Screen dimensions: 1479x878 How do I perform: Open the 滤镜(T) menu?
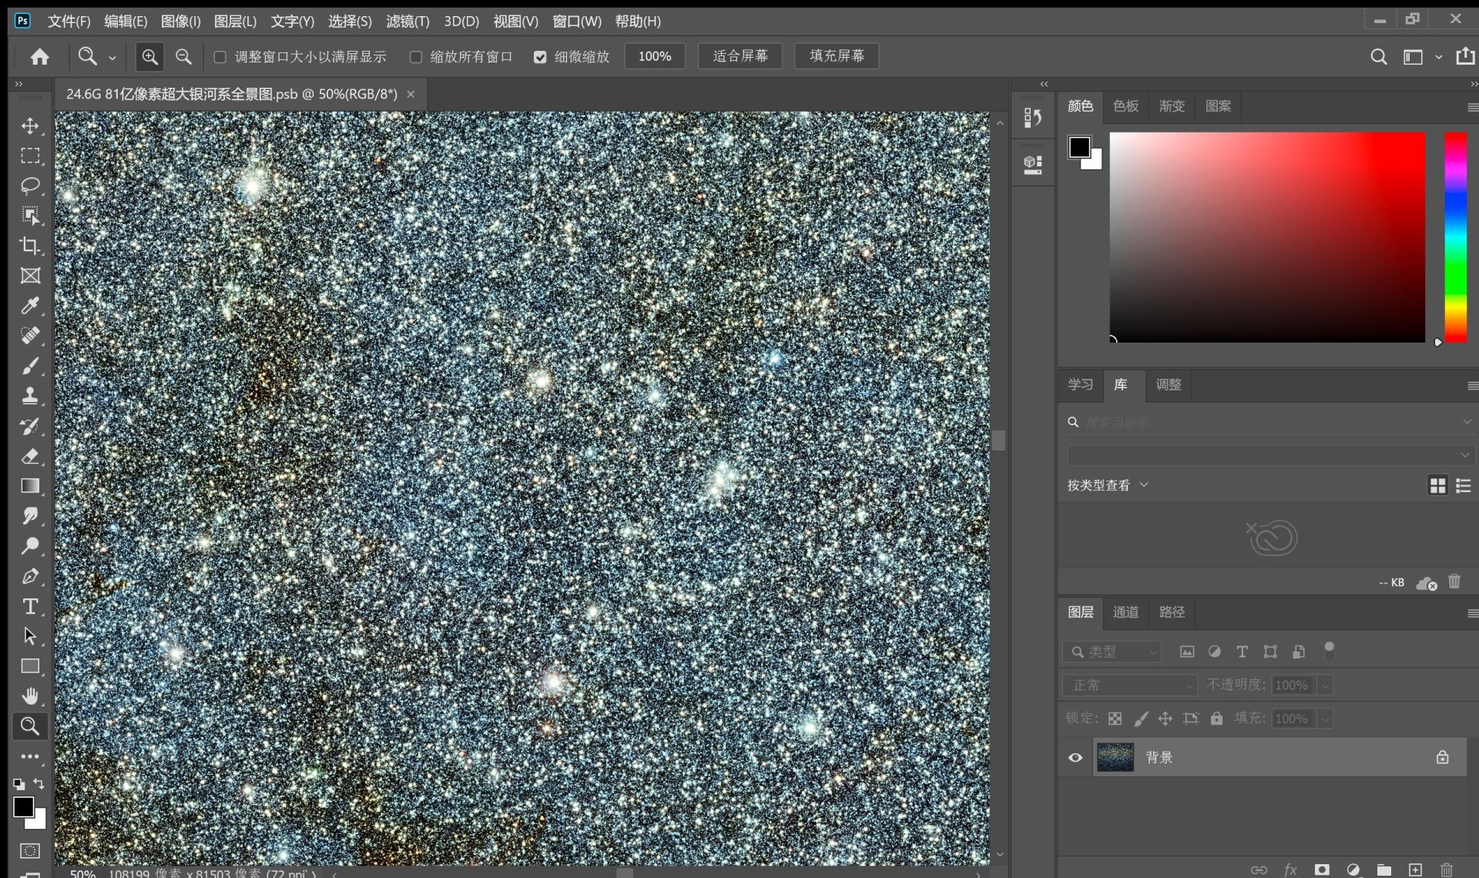pyautogui.click(x=407, y=22)
